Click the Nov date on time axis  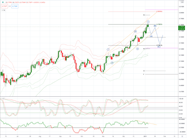103,136
